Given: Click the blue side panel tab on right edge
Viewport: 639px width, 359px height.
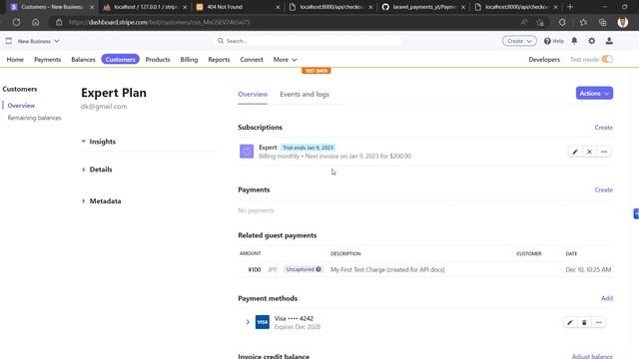Looking at the screenshot, I should (x=636, y=213).
